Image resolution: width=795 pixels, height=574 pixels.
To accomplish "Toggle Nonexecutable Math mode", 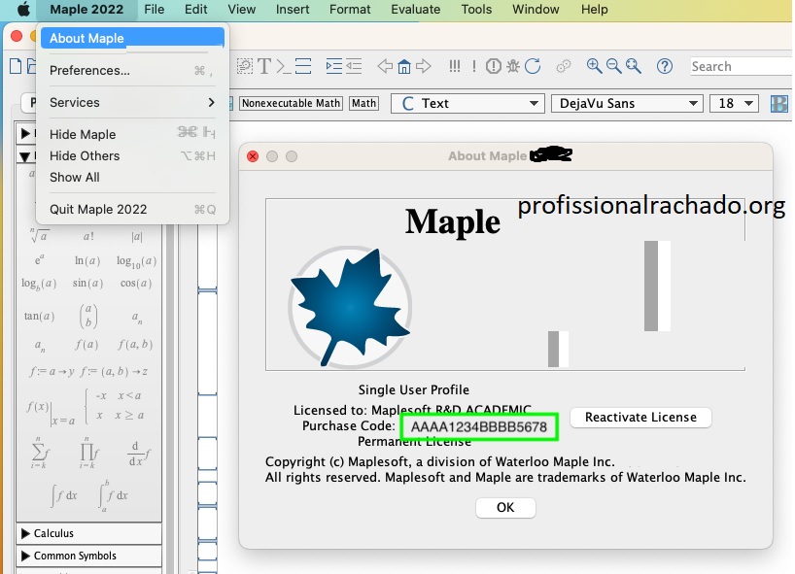I will [x=291, y=103].
